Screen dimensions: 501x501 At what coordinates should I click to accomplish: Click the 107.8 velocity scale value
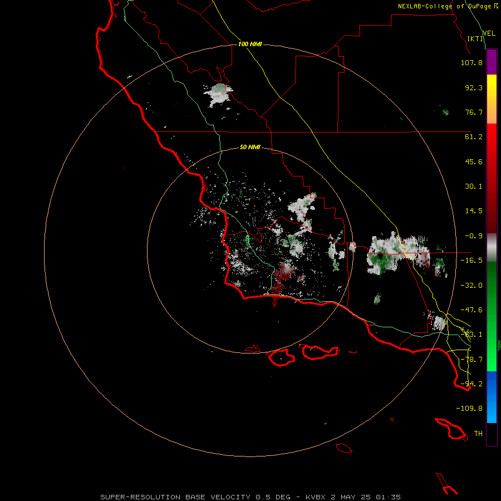pyautogui.click(x=471, y=62)
